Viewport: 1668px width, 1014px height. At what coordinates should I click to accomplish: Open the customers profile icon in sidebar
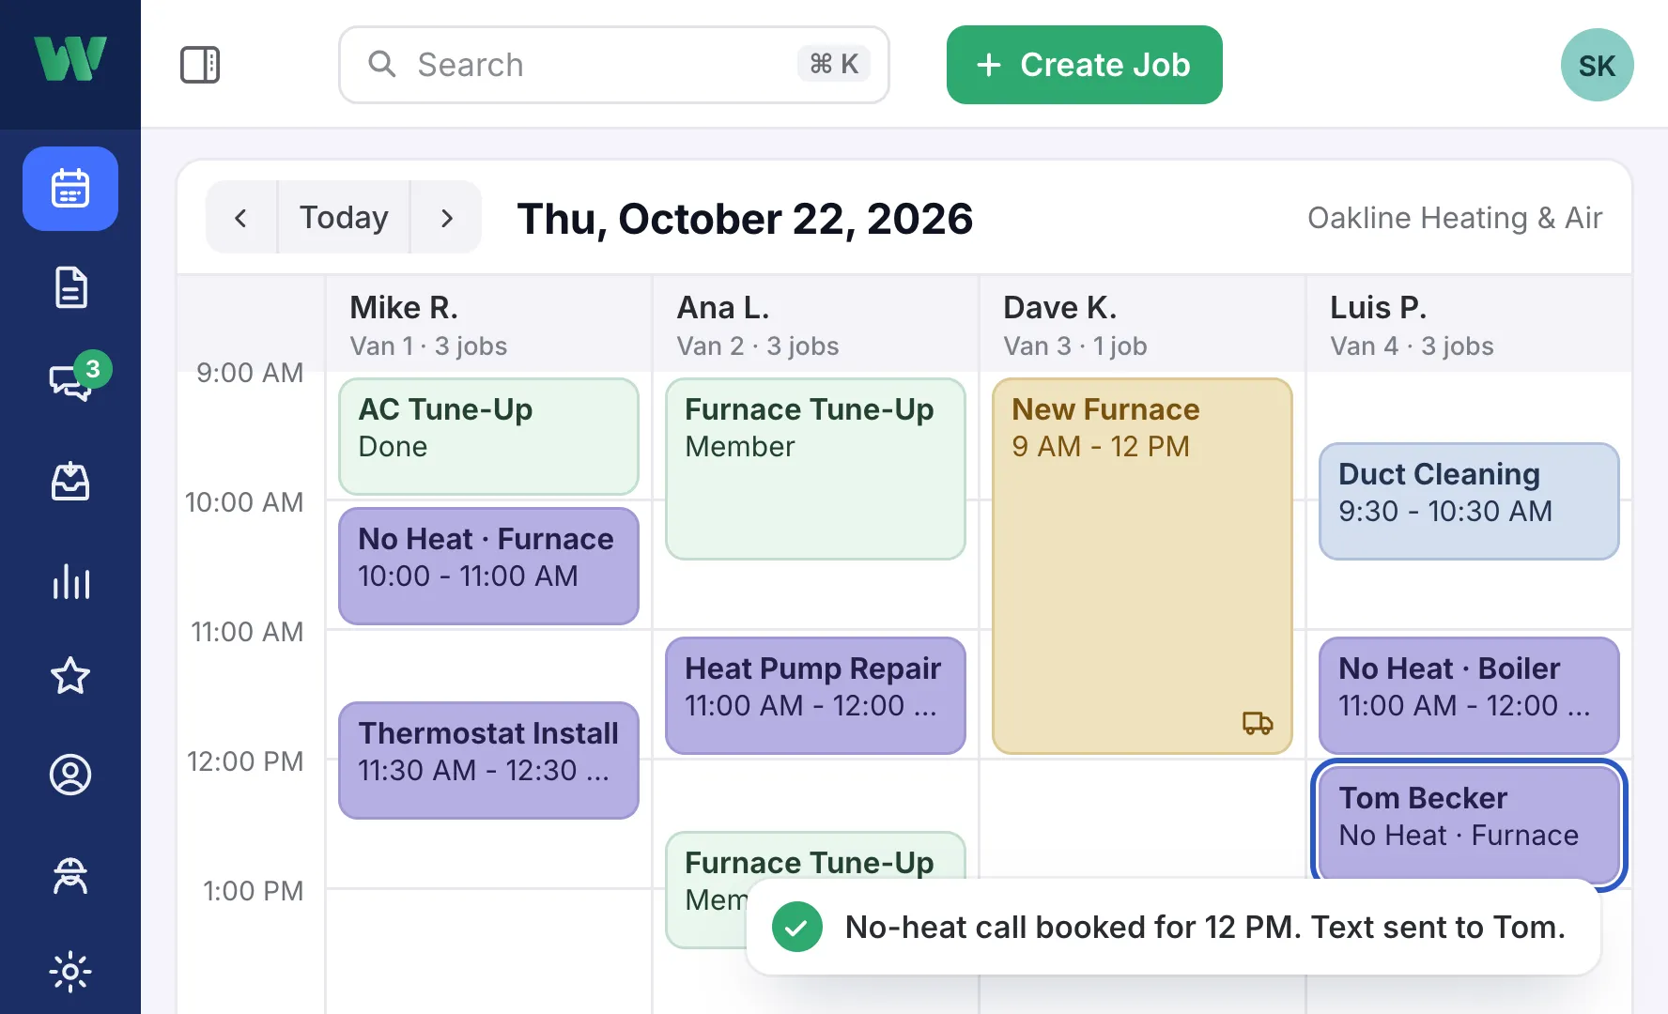pyautogui.click(x=70, y=775)
